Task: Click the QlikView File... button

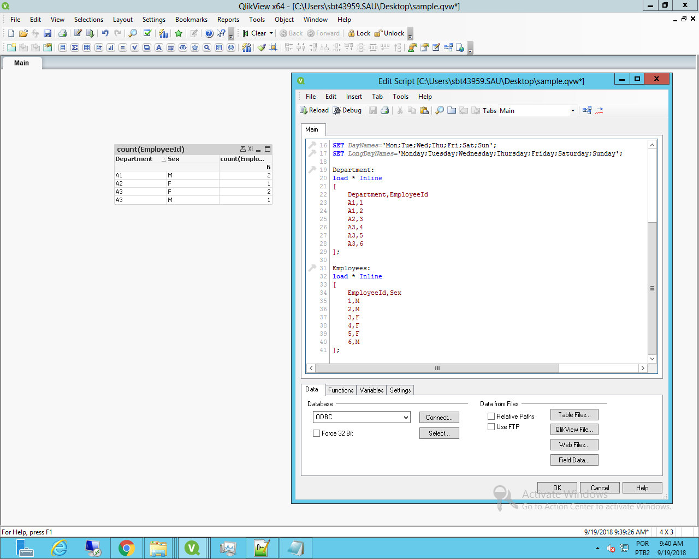Action: 574,430
